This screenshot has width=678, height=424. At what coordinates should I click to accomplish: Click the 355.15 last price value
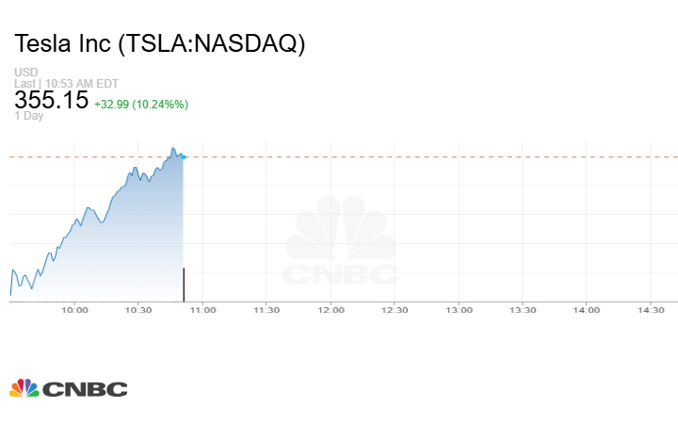pyautogui.click(x=51, y=100)
